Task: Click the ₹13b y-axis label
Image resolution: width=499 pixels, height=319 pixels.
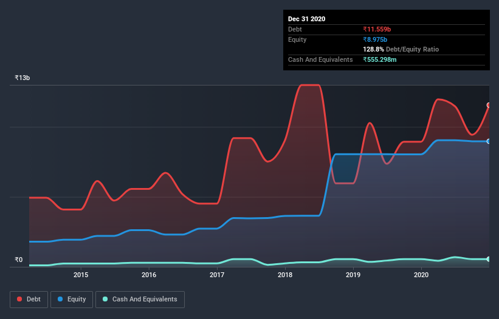Action: [x=22, y=78]
